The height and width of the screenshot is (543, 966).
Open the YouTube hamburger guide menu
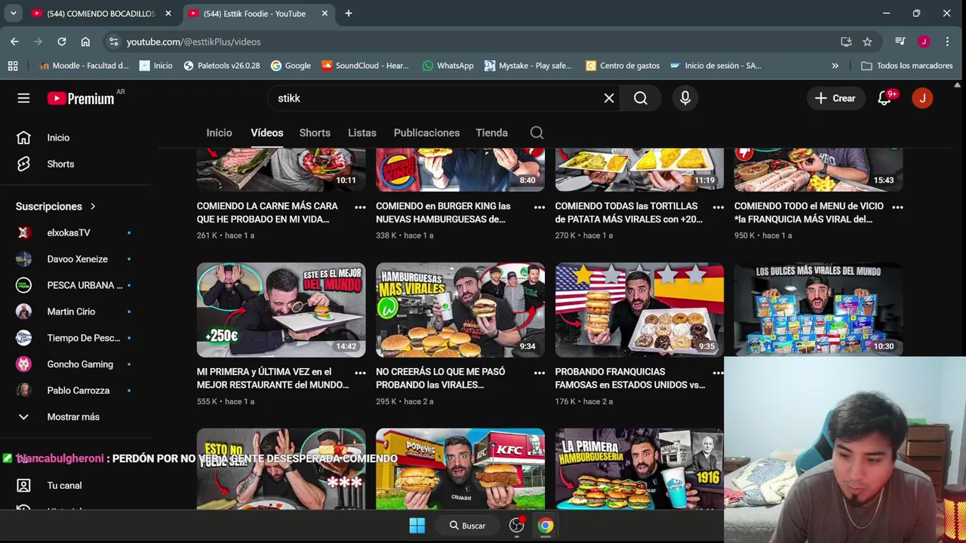point(23,98)
